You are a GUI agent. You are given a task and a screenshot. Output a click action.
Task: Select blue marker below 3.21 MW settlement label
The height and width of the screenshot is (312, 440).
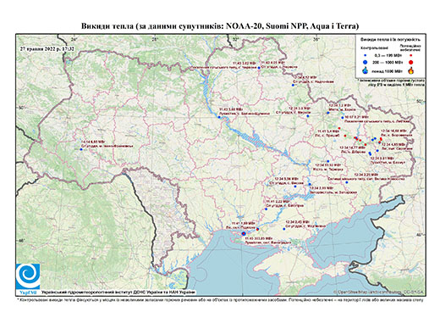tap(347, 182)
